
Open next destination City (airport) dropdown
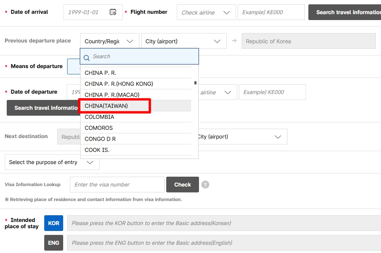point(241,137)
